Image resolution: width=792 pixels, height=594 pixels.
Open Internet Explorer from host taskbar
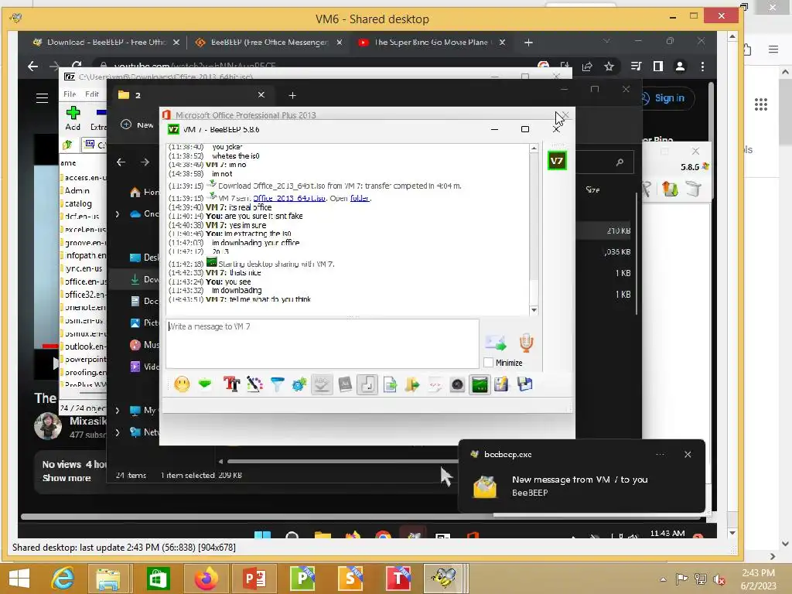point(63,579)
